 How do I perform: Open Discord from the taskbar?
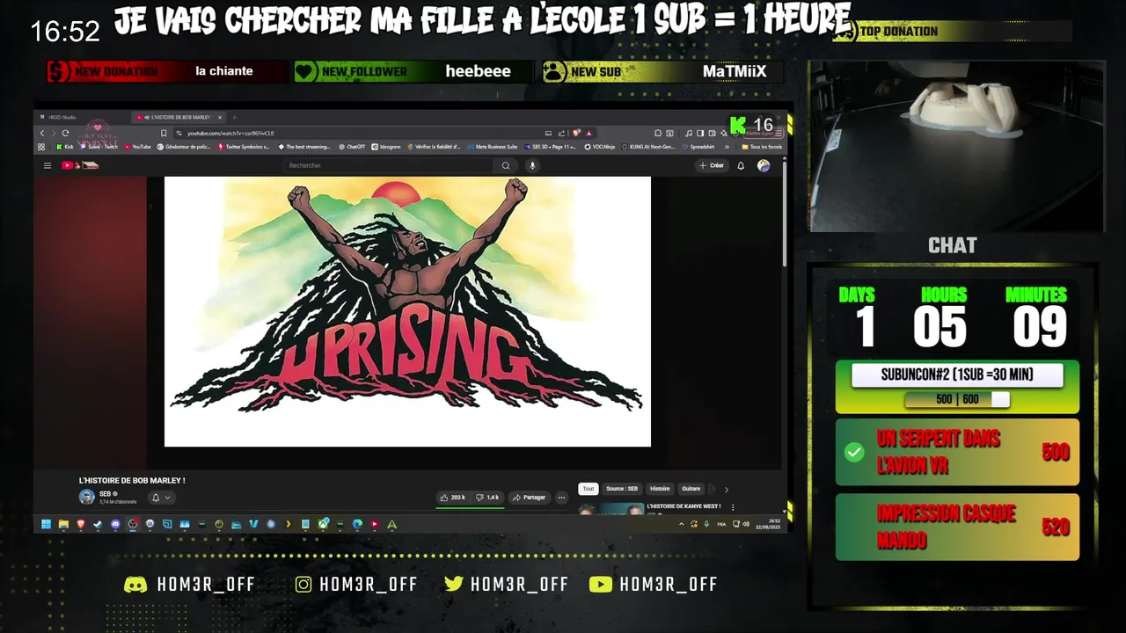coord(115,524)
